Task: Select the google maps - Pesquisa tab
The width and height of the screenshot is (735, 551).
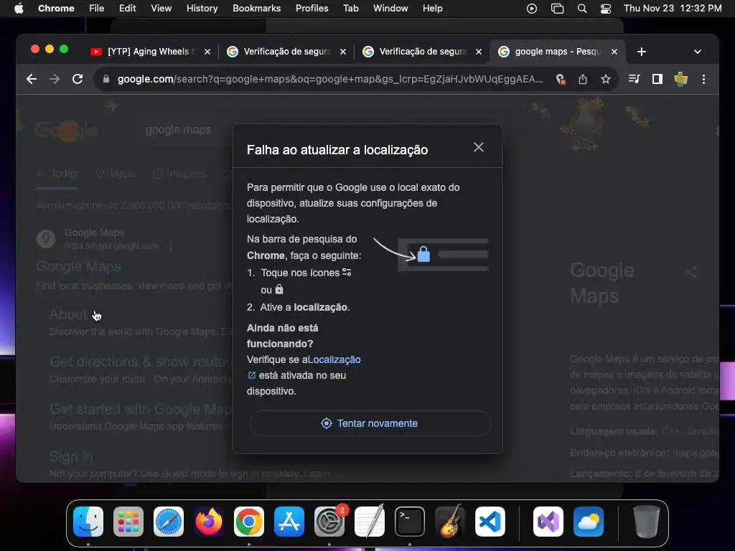Action: coord(558,52)
